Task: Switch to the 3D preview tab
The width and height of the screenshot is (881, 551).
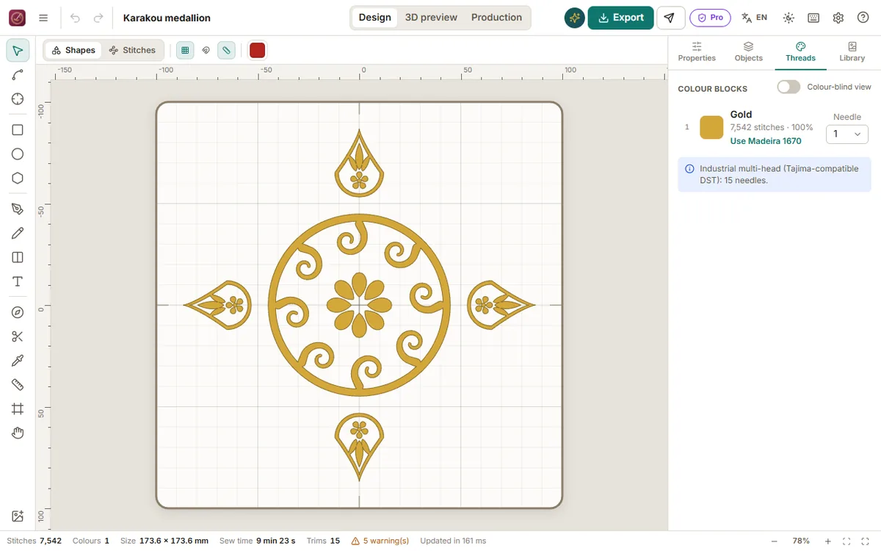Action: pos(431,18)
